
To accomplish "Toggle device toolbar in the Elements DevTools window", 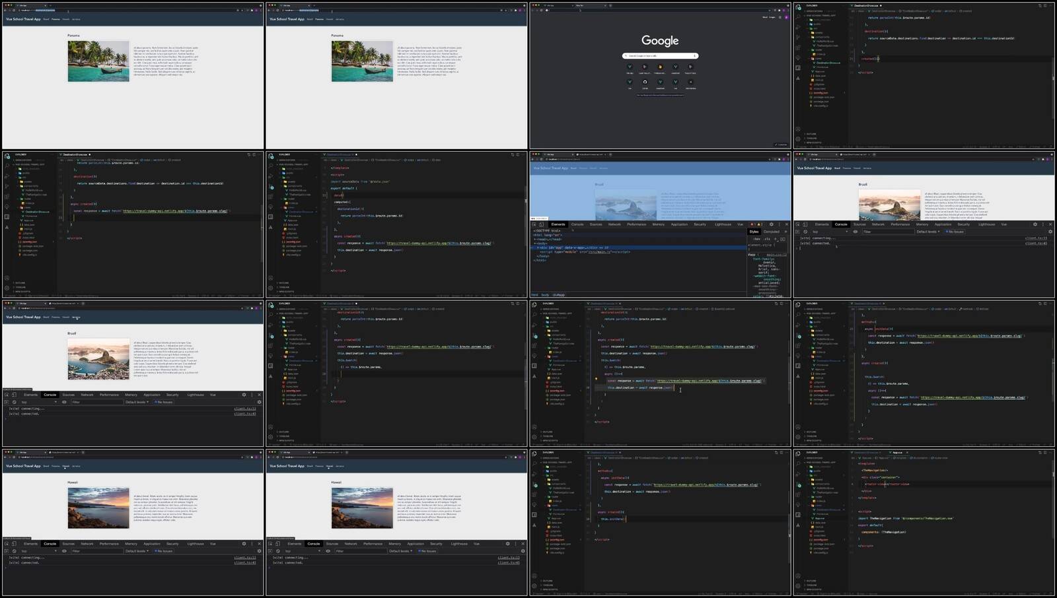I will click(541, 224).
